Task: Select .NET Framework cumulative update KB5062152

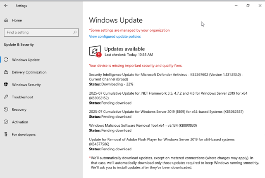Action: [168, 95]
